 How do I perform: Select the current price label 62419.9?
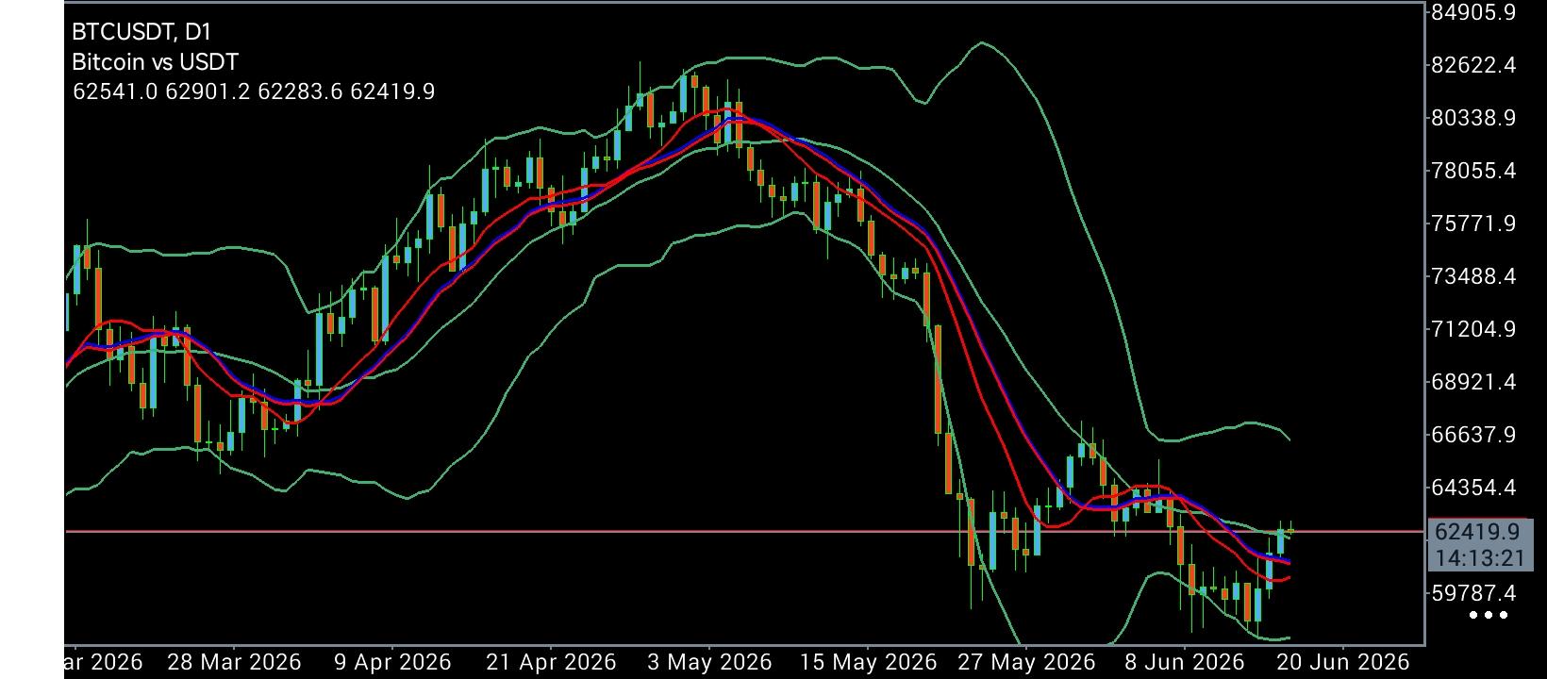coord(1476,532)
